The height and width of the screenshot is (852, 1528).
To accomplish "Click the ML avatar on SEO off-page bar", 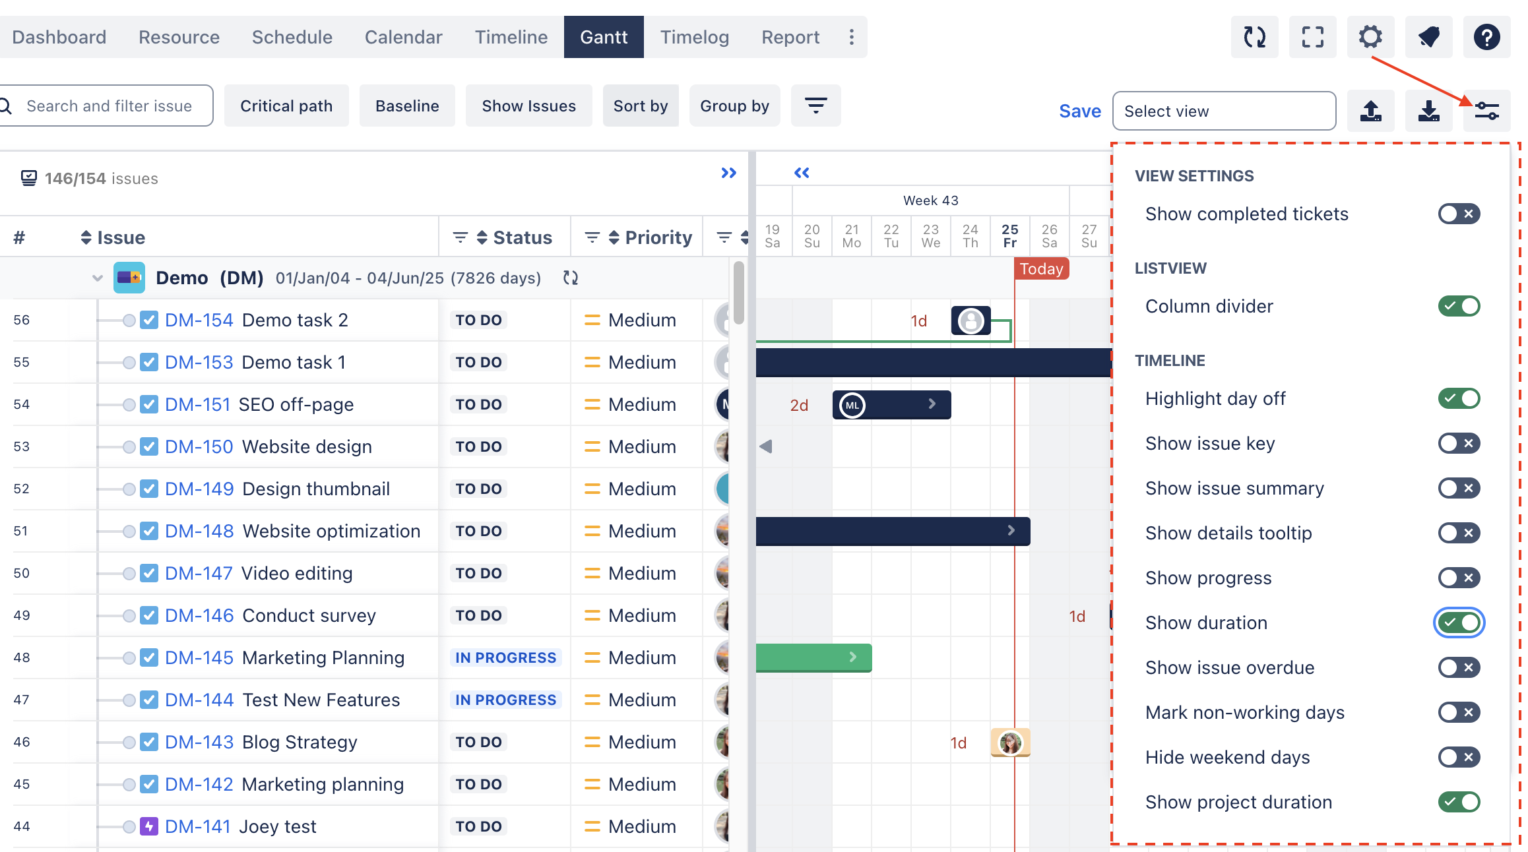I will click(852, 405).
